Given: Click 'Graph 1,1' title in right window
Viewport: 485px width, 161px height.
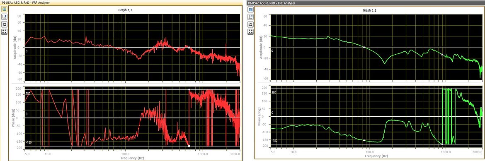Looking at the screenshot, I should 369,10.
